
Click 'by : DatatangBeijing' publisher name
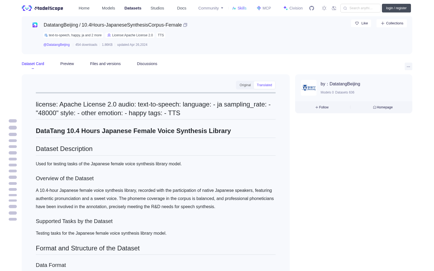click(340, 84)
